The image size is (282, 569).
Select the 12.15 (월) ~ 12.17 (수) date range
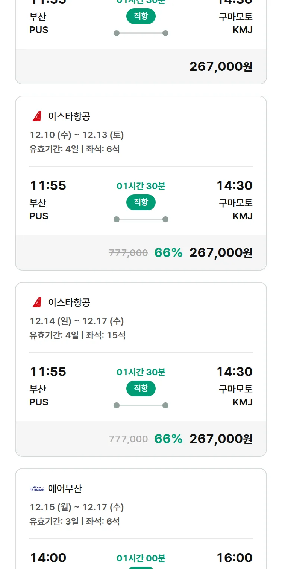pos(77,507)
